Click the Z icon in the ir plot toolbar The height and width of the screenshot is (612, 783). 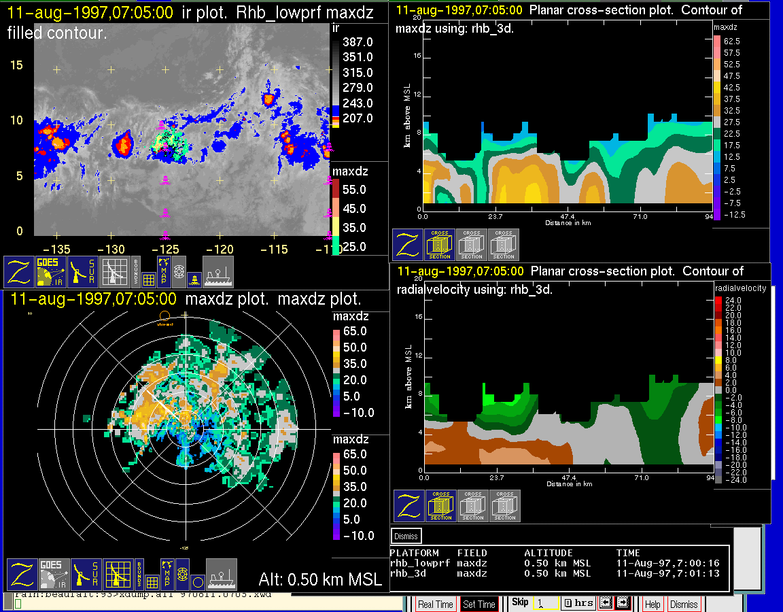coord(20,271)
